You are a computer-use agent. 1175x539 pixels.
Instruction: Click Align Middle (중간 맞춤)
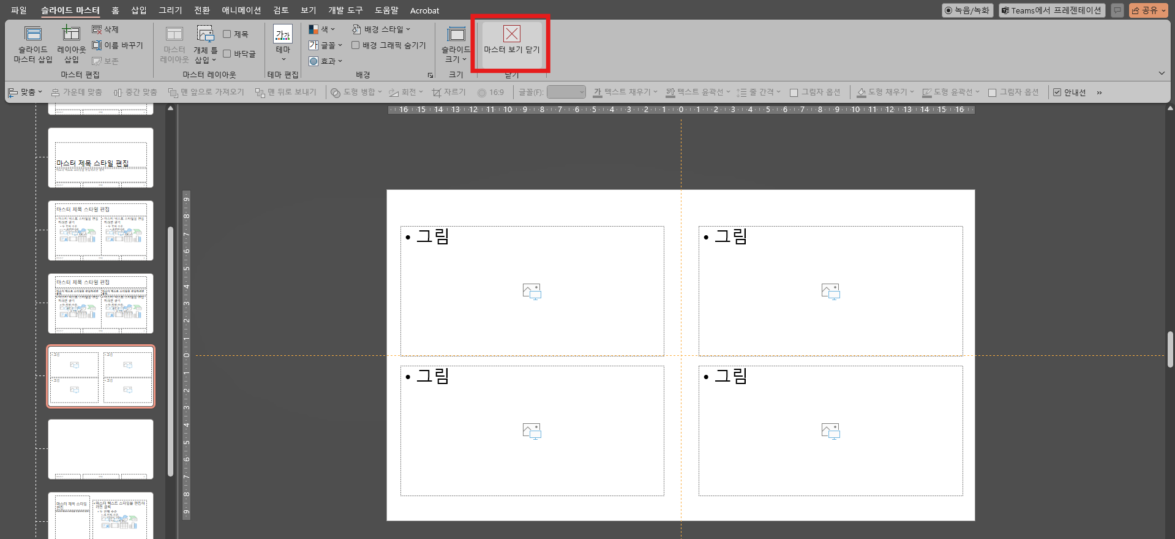(x=135, y=92)
